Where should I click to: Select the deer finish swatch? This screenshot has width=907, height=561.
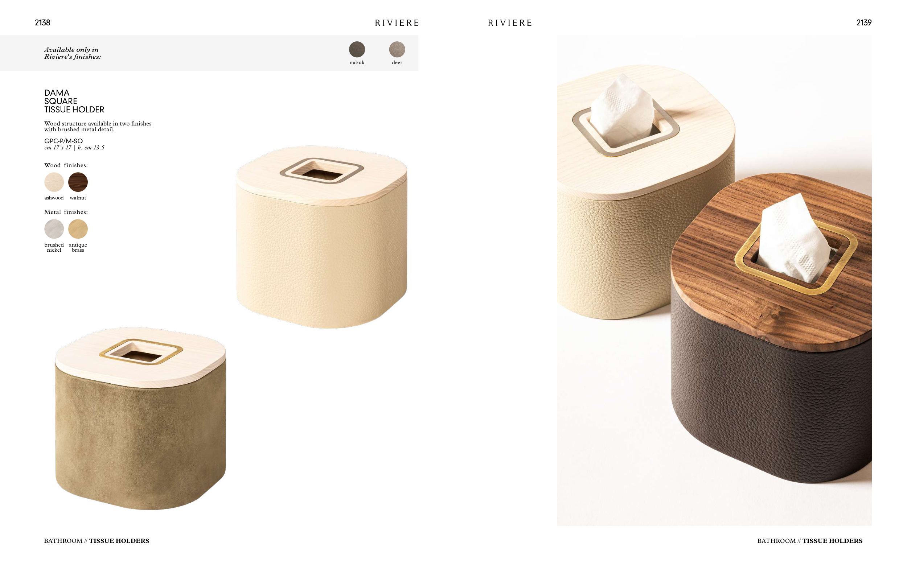click(x=397, y=49)
